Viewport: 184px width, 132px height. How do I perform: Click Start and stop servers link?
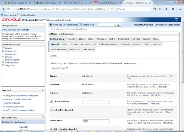tap(14, 107)
